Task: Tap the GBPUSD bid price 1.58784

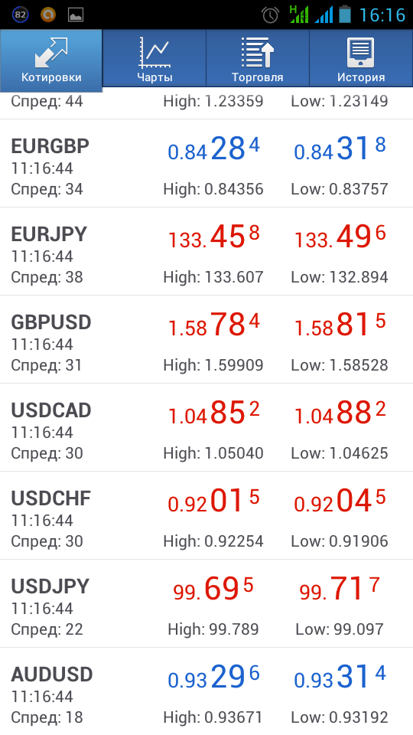Action: tap(214, 325)
